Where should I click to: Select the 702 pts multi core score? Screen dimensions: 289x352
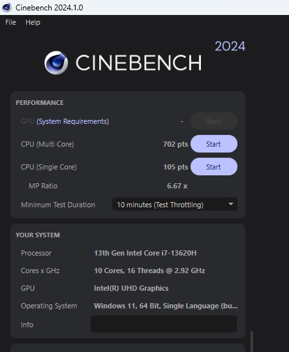tap(175, 144)
